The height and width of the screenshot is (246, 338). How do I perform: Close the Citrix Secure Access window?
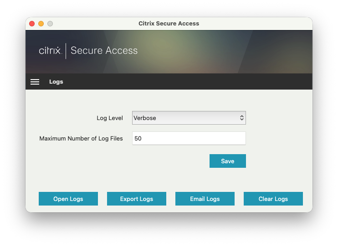(32, 24)
